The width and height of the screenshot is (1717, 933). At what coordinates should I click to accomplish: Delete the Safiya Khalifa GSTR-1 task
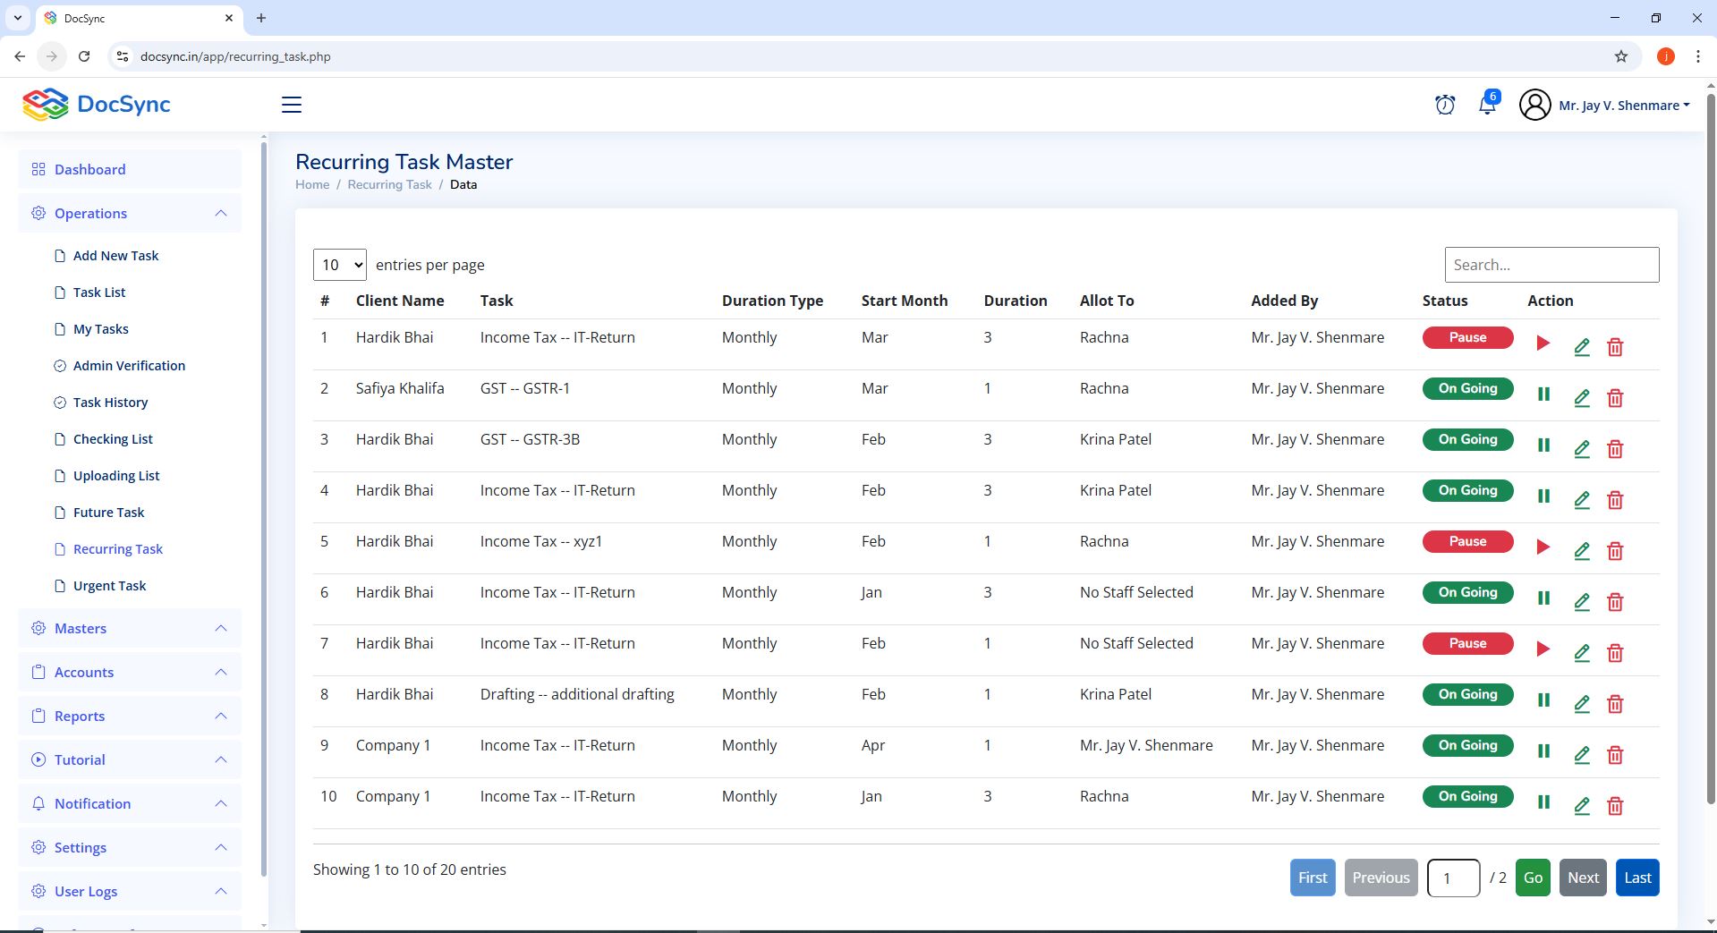click(x=1614, y=398)
